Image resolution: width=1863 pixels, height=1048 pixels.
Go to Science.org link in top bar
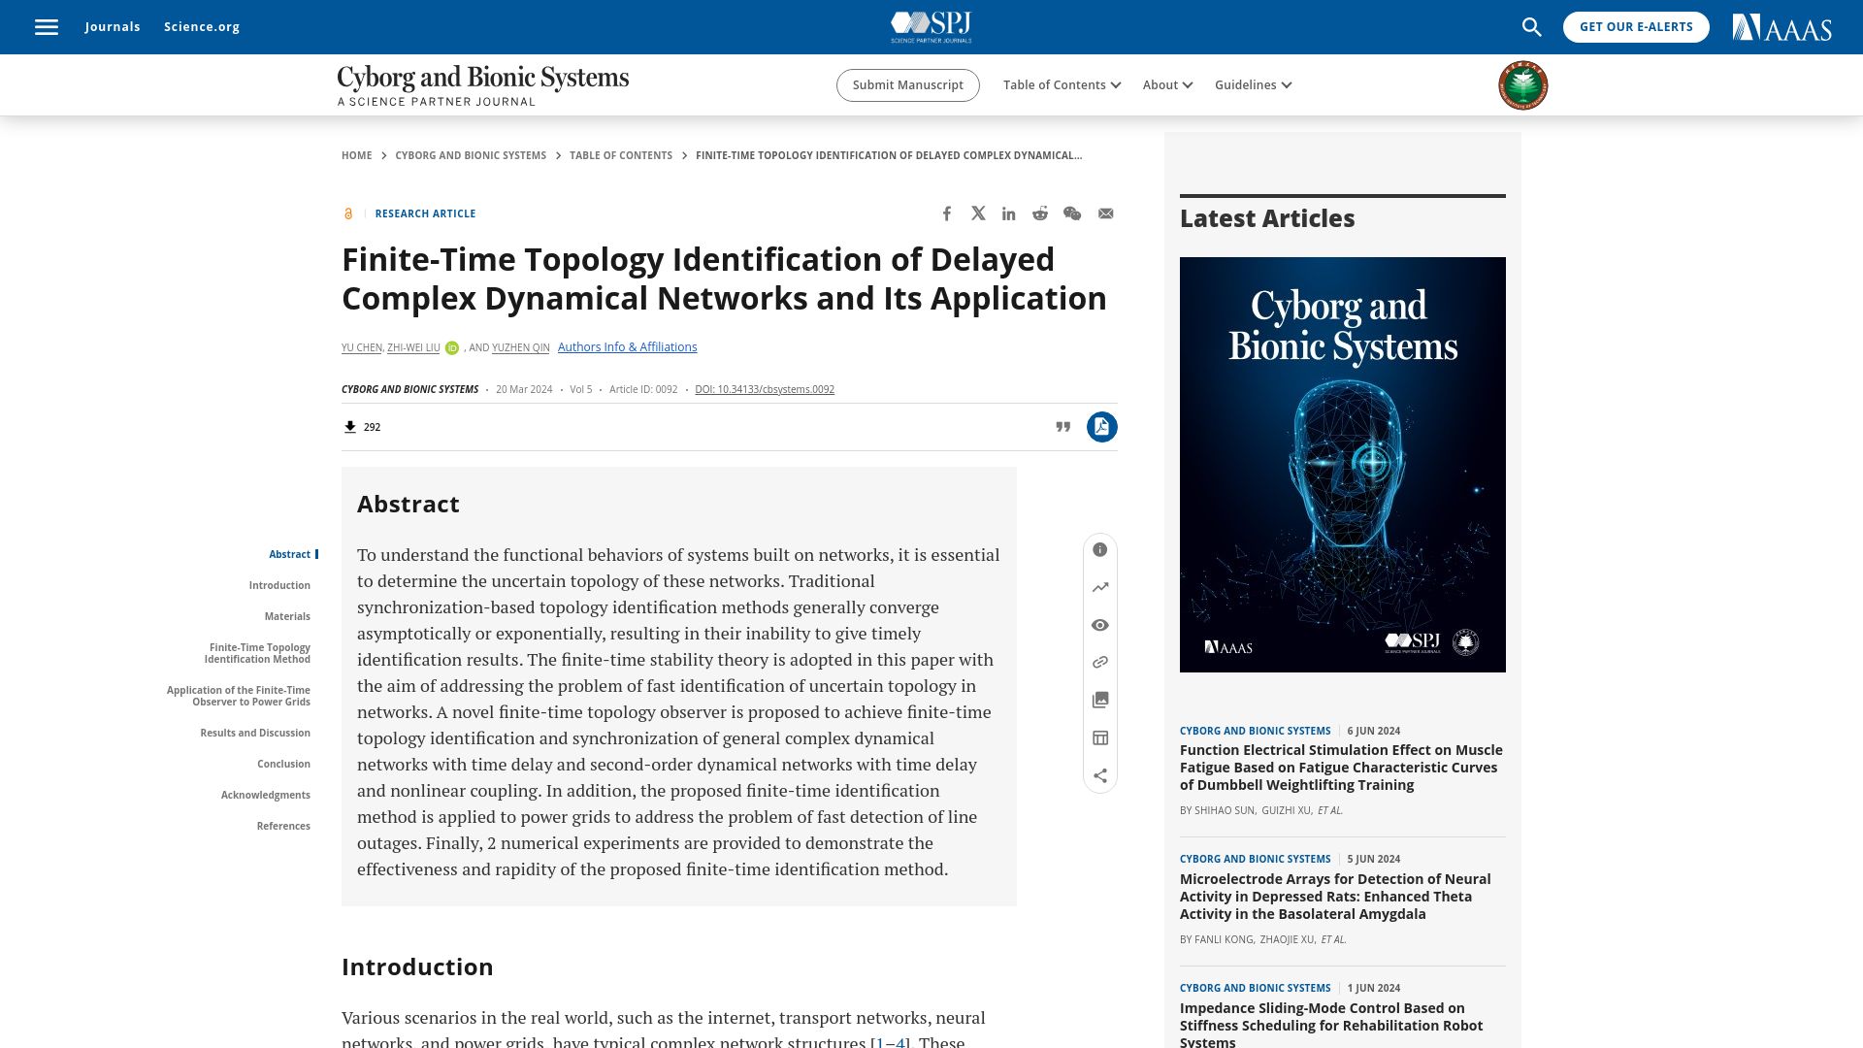(x=202, y=27)
